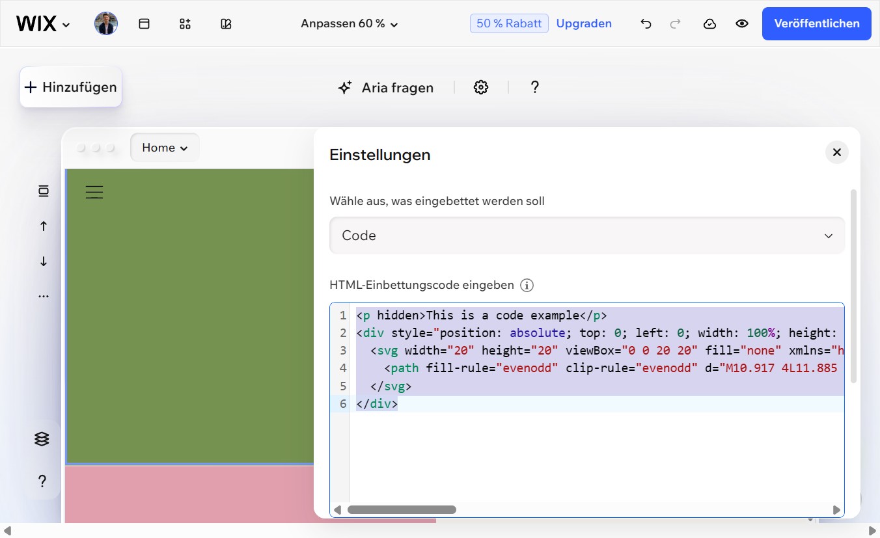The image size is (880, 538).
Task: Click the help question mark in left rail
Action: pyautogui.click(x=42, y=481)
